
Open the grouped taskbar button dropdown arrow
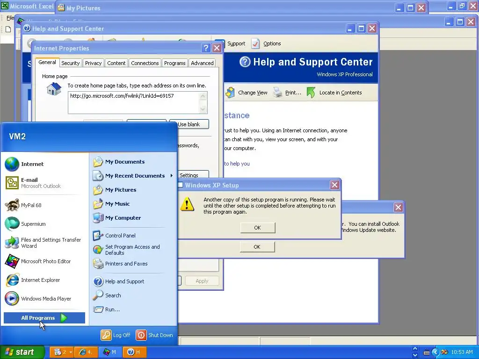[71, 352]
